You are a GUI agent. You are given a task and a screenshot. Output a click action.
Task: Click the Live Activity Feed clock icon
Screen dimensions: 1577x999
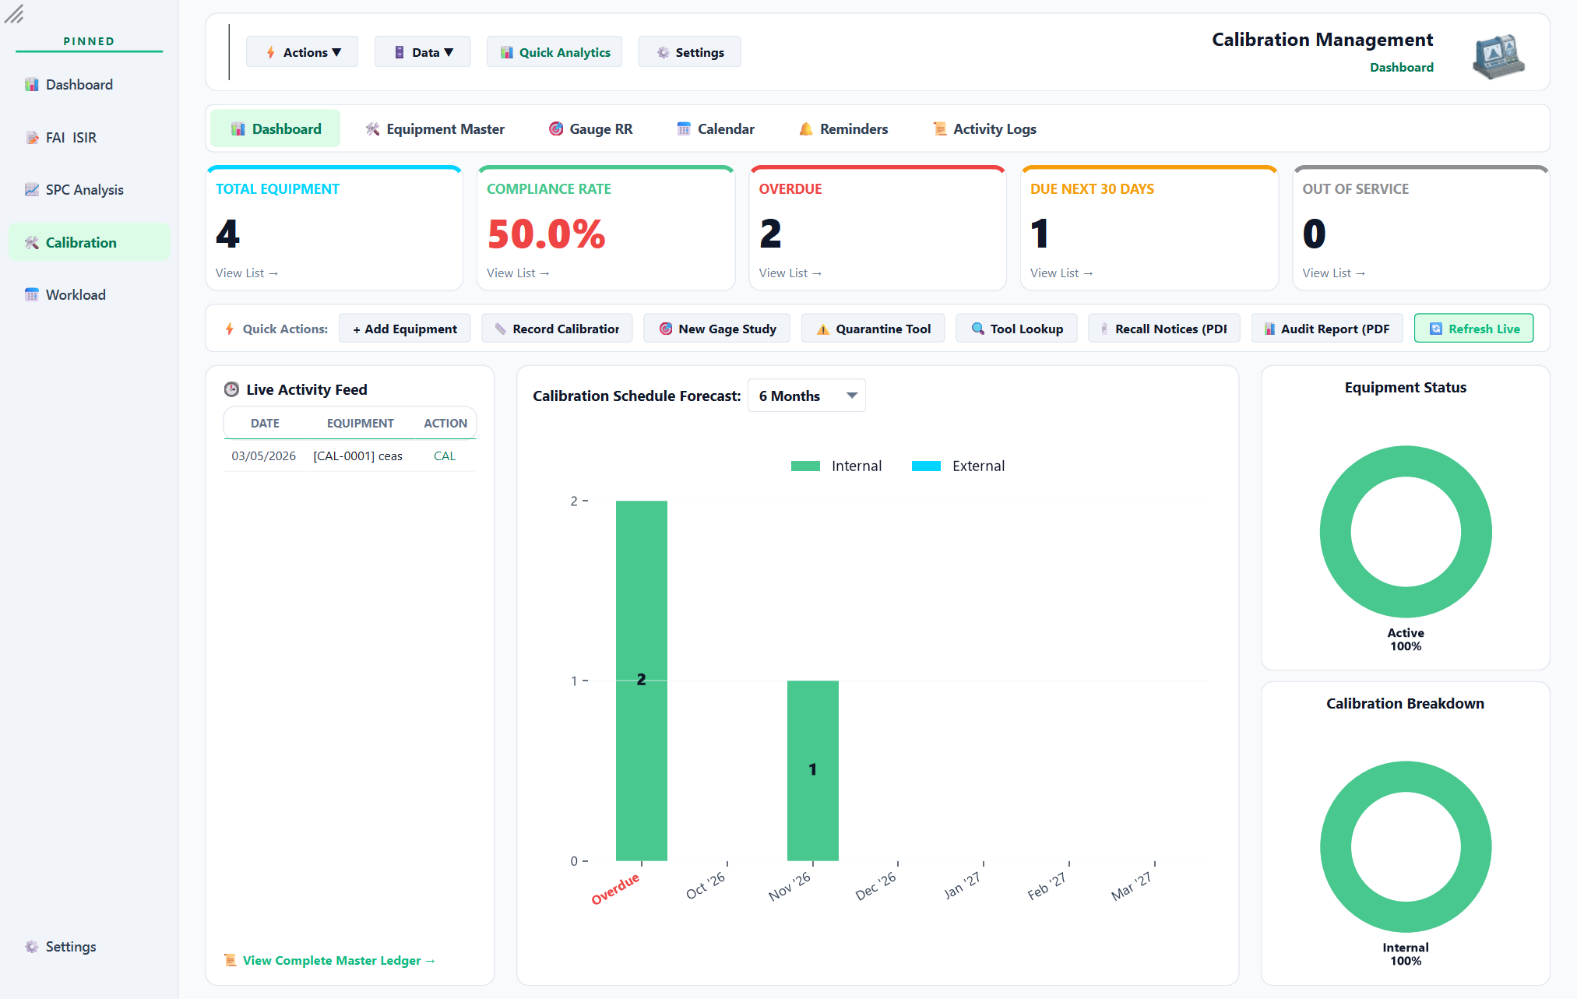pyautogui.click(x=231, y=389)
